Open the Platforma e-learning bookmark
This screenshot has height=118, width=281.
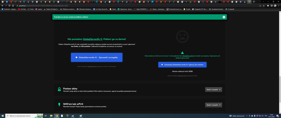[67, 9]
